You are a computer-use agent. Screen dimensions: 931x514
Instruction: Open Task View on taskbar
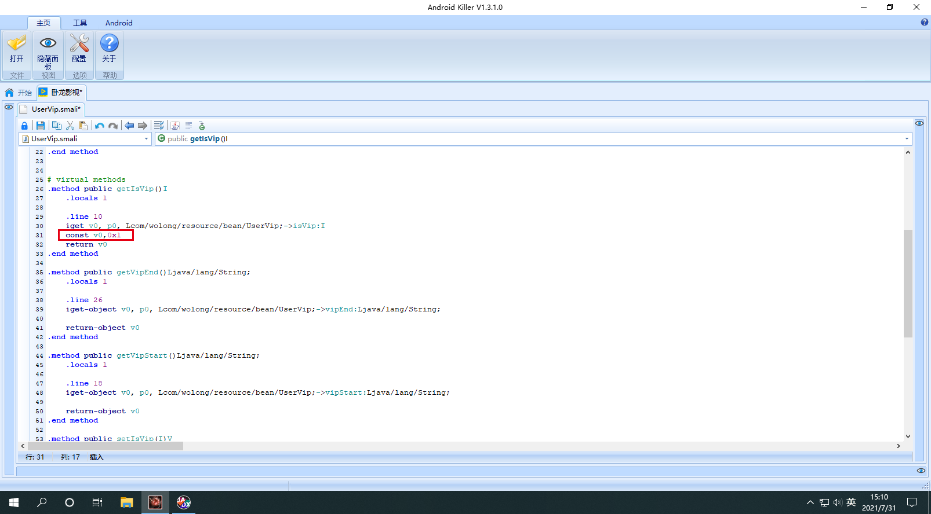pos(97,502)
